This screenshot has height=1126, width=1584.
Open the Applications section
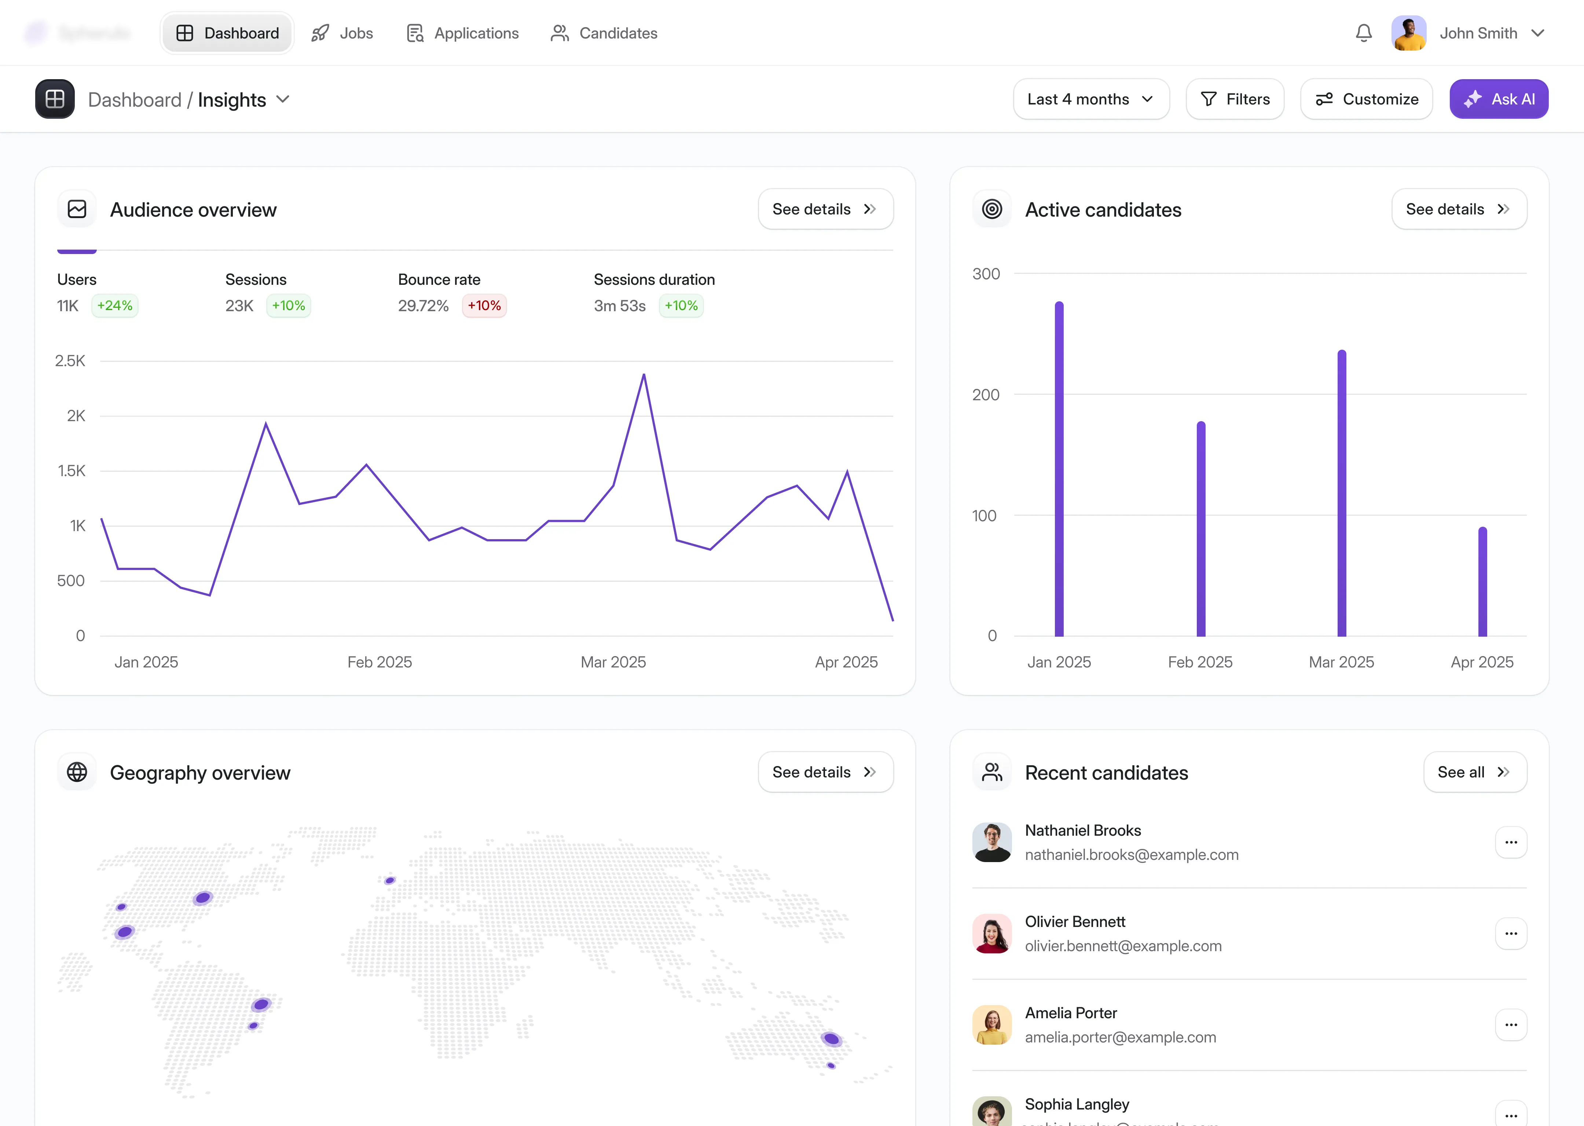click(462, 33)
